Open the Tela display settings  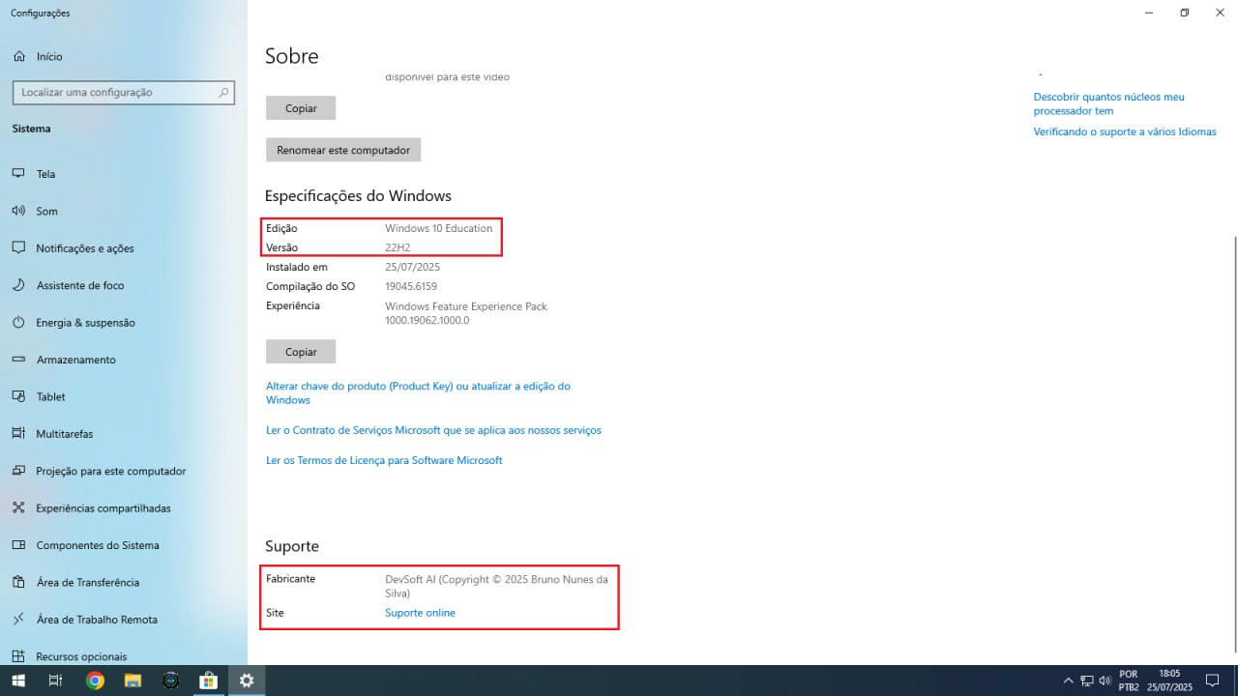(x=45, y=174)
